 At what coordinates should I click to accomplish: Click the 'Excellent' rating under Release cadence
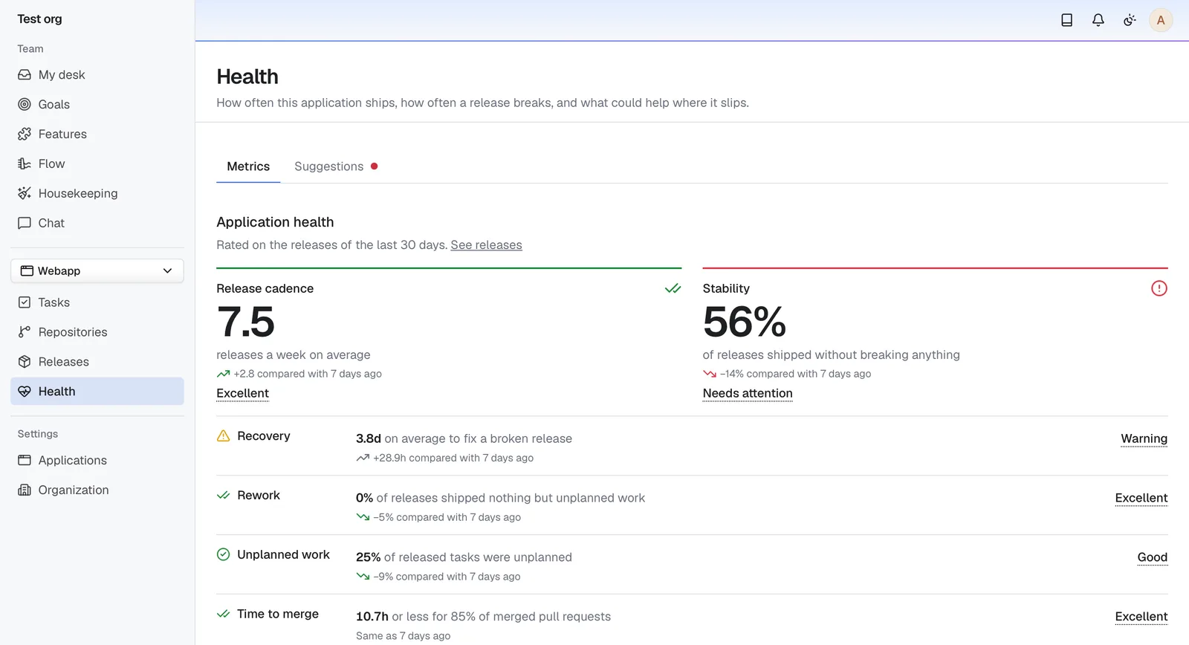242,393
